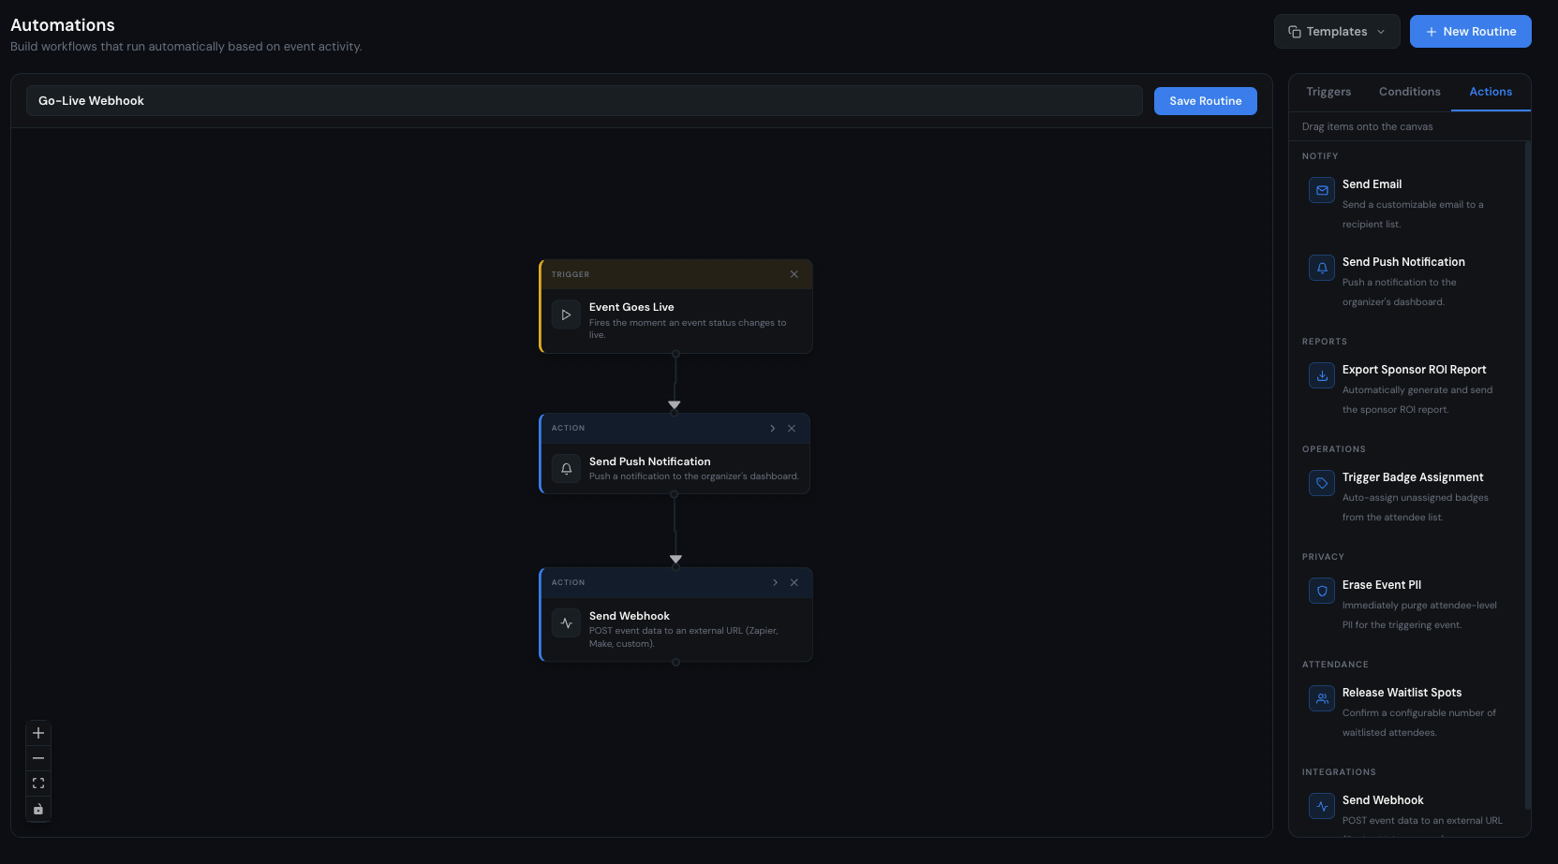
Task: Create a New Routine
Action: pyautogui.click(x=1470, y=31)
